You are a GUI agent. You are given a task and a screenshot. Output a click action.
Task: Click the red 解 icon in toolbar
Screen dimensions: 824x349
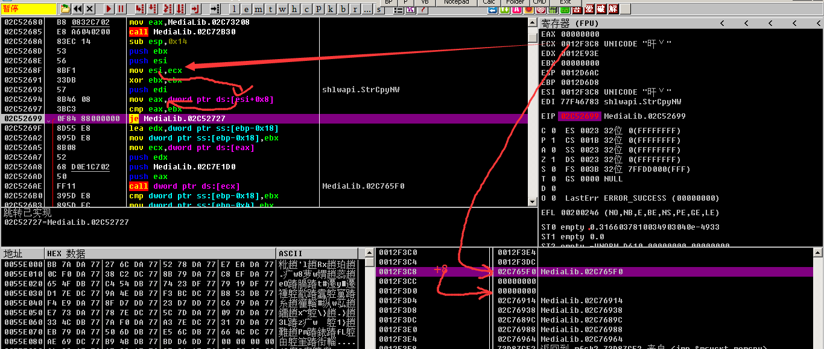613,9
